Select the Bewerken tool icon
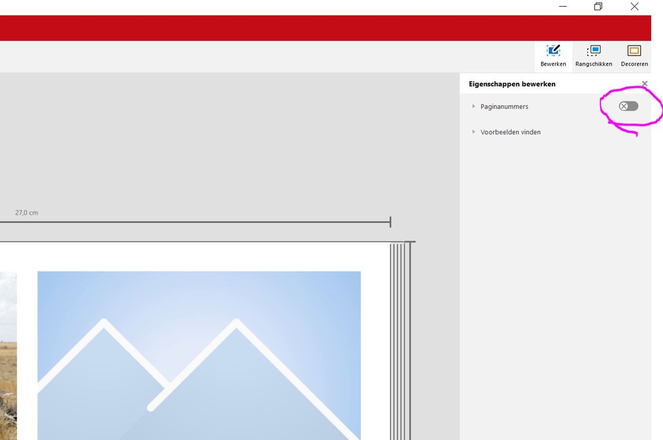663x440 pixels. click(x=553, y=51)
